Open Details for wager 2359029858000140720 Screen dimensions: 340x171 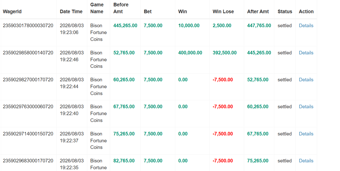point(306,53)
